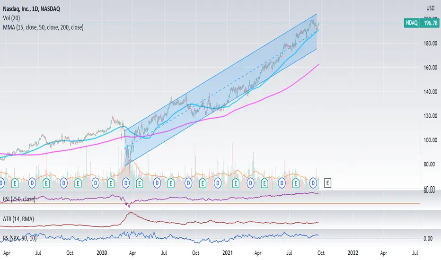
Task: Click the RS (SPX, 50, 10) label
Action: (x=20, y=238)
